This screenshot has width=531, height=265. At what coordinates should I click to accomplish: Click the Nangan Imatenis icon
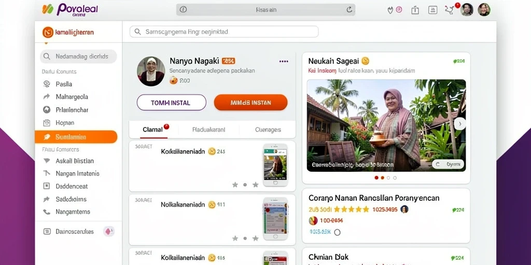pyautogui.click(x=47, y=173)
